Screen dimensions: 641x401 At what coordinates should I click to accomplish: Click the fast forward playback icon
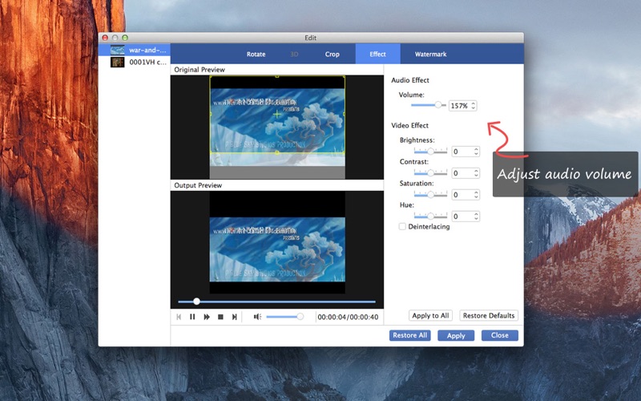pos(207,317)
